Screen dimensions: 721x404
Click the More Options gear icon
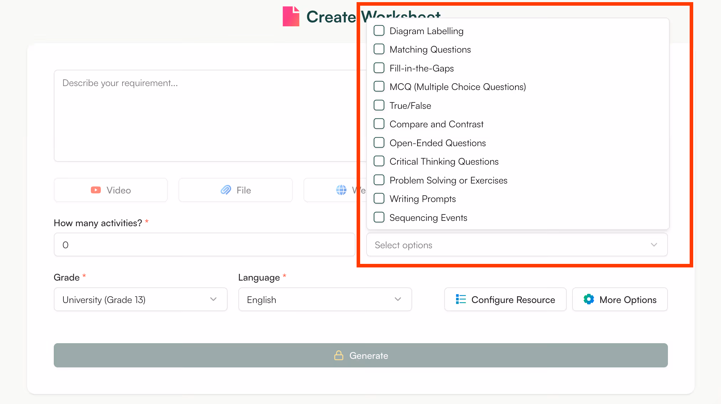point(588,299)
